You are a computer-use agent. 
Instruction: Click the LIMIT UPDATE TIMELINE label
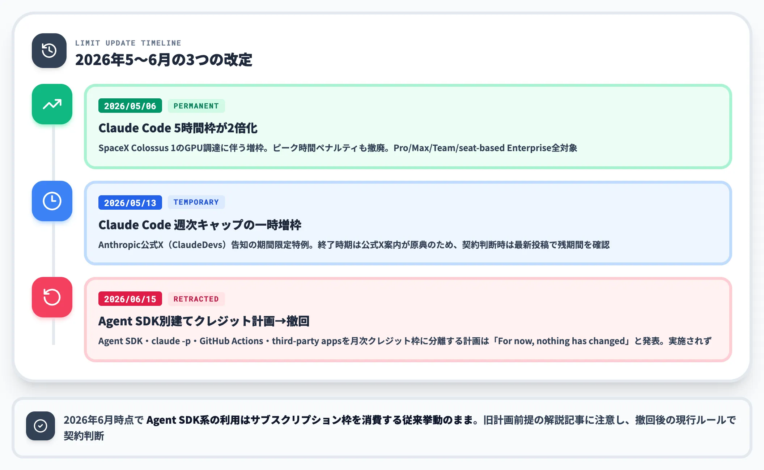coord(128,43)
